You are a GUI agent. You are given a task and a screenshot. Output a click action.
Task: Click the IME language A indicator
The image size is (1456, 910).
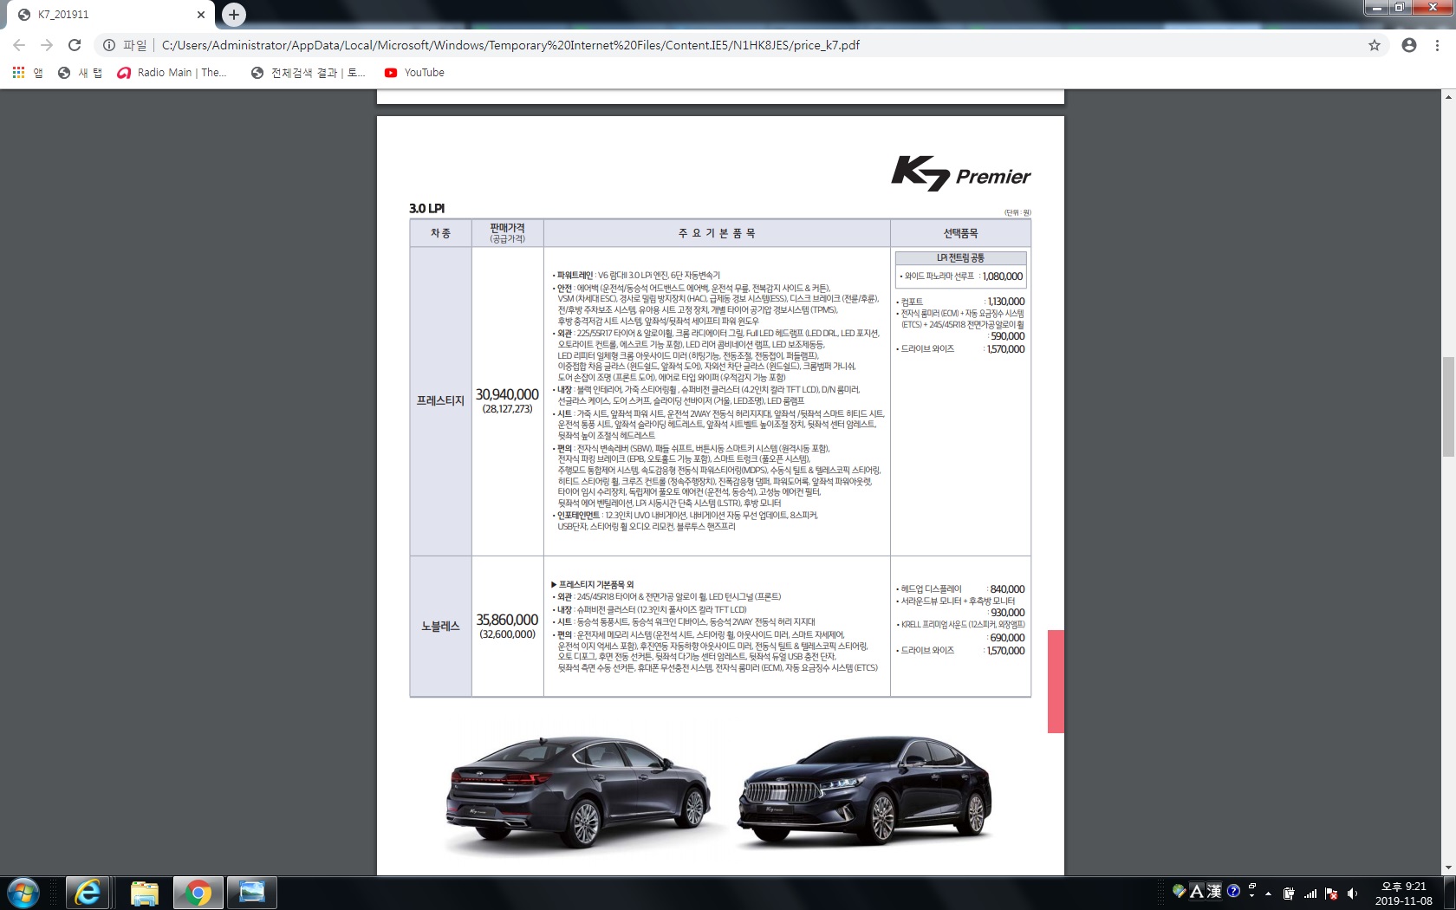[1197, 891]
